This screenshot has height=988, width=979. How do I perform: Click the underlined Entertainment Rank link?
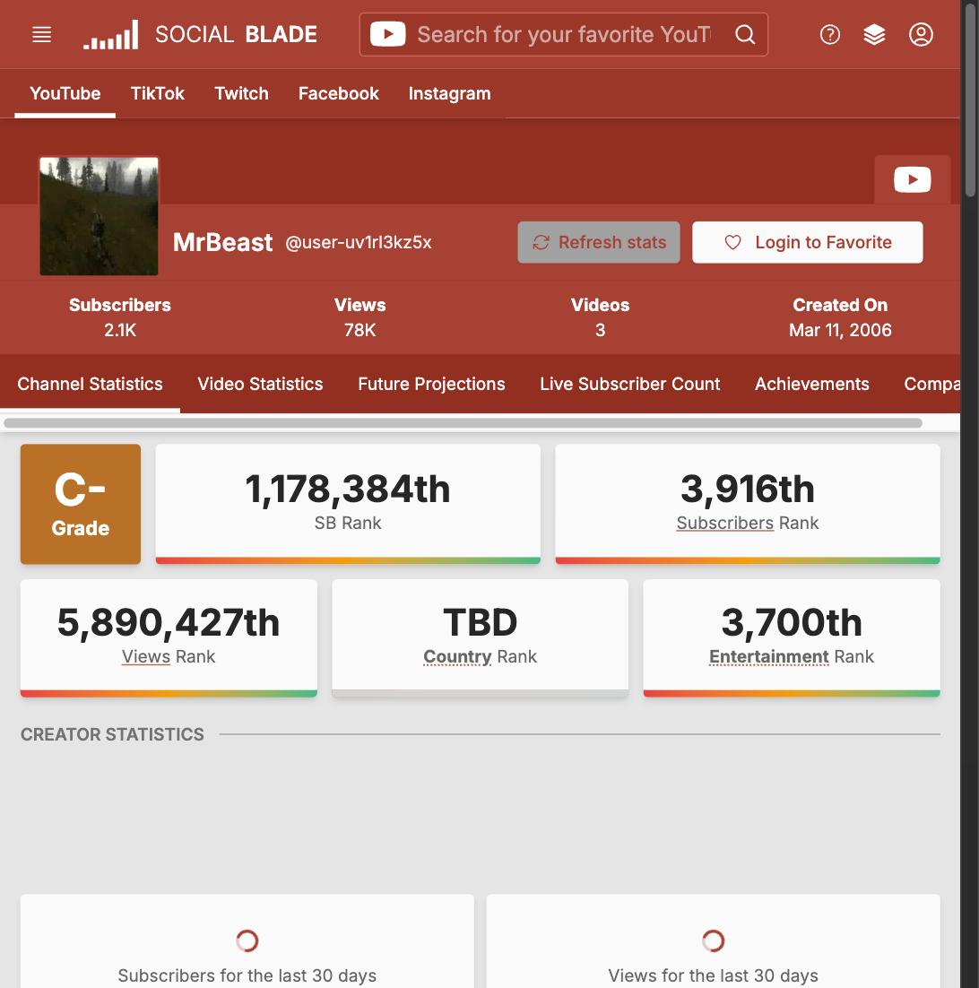768,656
